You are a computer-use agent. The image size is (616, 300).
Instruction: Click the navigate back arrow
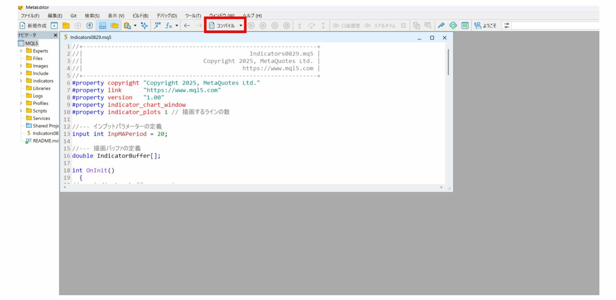(x=187, y=26)
